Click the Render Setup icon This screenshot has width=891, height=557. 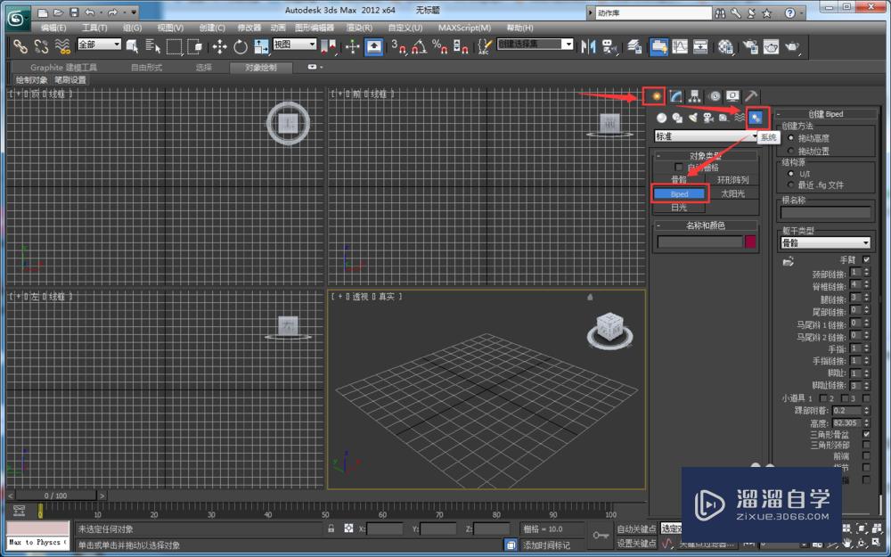tap(750, 46)
